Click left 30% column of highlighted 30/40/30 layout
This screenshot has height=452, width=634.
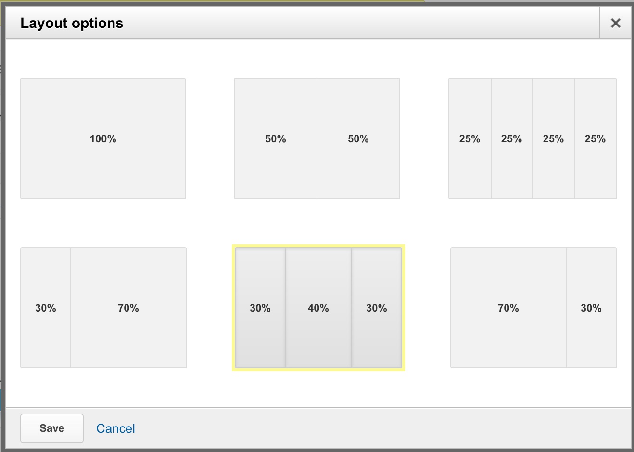[260, 308]
